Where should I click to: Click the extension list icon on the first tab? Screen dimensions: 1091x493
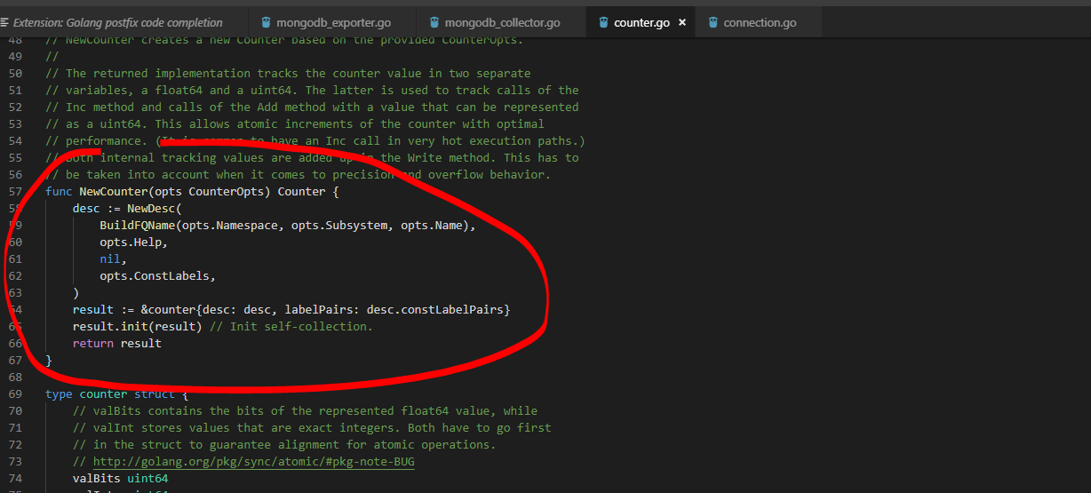(x=4, y=22)
